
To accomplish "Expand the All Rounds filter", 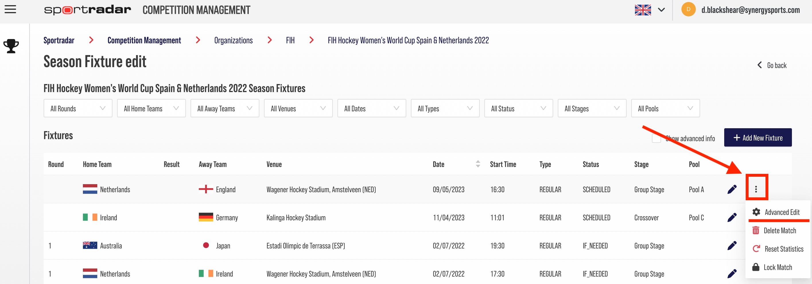I will [x=78, y=108].
